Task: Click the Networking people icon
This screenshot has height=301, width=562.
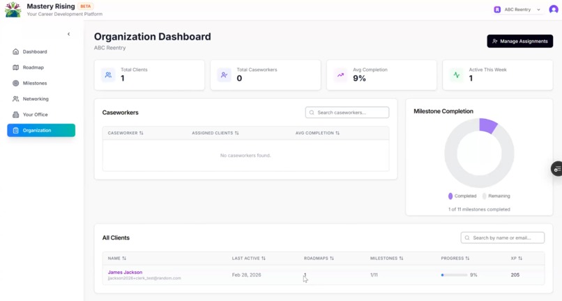Action: (x=16, y=99)
